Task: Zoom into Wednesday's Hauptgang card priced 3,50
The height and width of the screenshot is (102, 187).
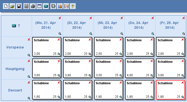Action: pyautogui.click(x=121, y=75)
